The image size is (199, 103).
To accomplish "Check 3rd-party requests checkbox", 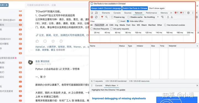I will [111, 29].
